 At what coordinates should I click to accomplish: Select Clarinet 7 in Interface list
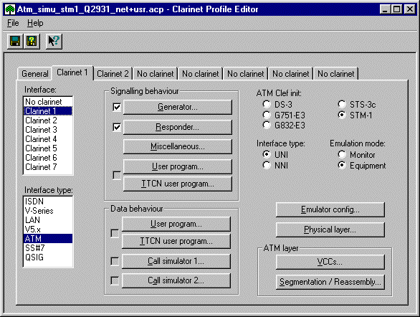click(48, 167)
